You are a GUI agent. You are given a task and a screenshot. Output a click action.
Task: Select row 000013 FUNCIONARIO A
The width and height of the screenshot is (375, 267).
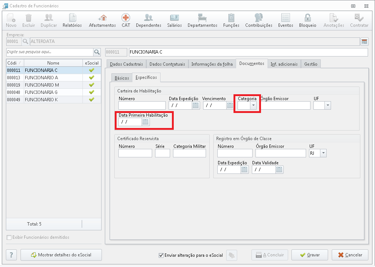click(54, 78)
